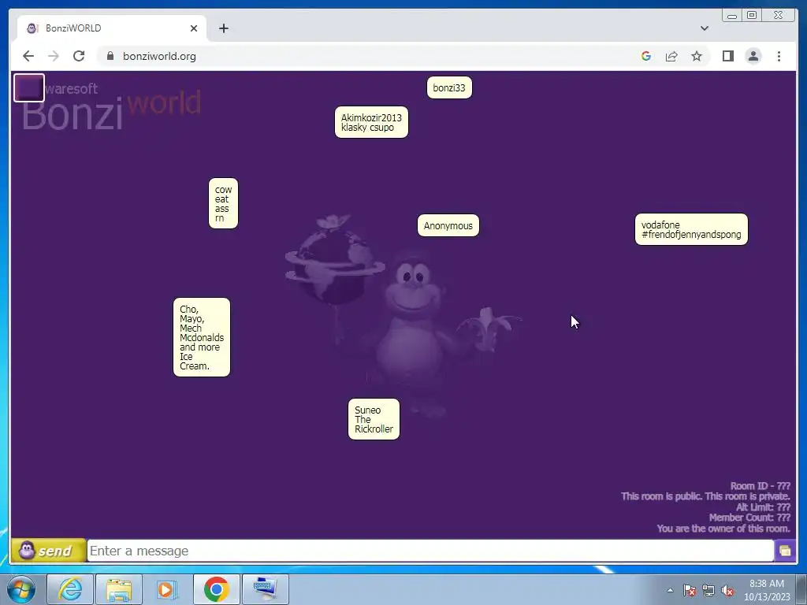
Task: Open Windows Explorer from taskbar
Action: (119, 589)
